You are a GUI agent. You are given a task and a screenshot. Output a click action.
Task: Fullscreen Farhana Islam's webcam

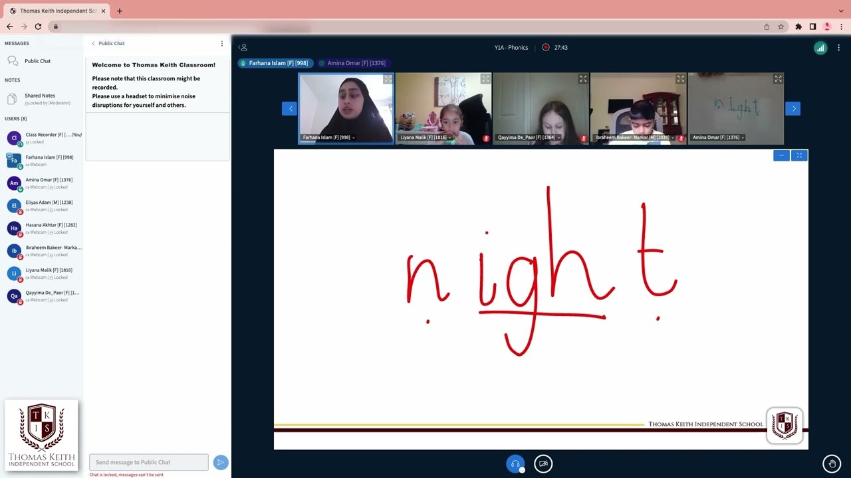pyautogui.click(x=388, y=79)
